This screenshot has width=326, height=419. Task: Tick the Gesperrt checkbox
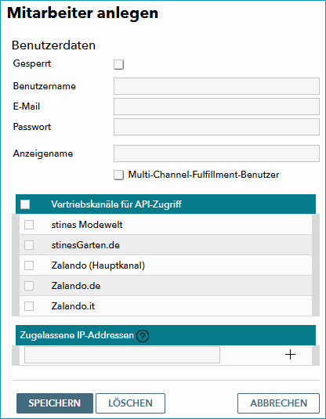point(118,64)
